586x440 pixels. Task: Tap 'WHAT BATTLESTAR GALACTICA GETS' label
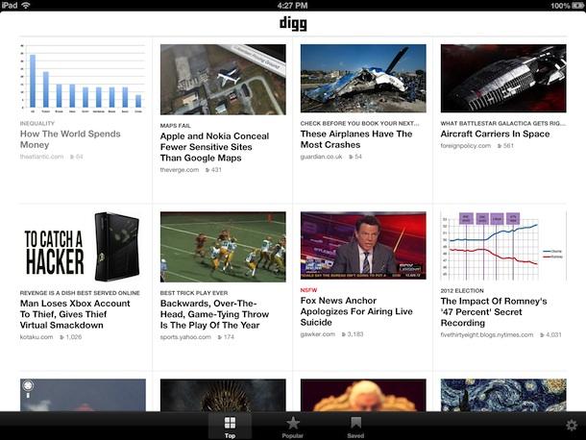coord(503,123)
